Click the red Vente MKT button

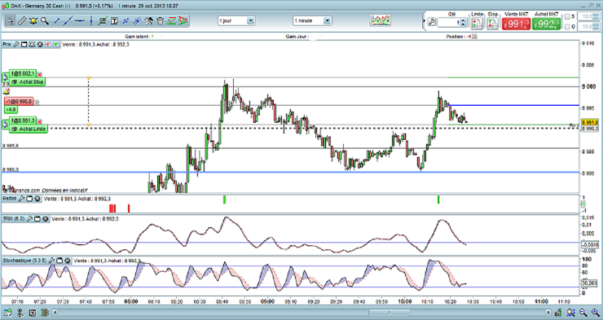pyautogui.click(x=516, y=24)
